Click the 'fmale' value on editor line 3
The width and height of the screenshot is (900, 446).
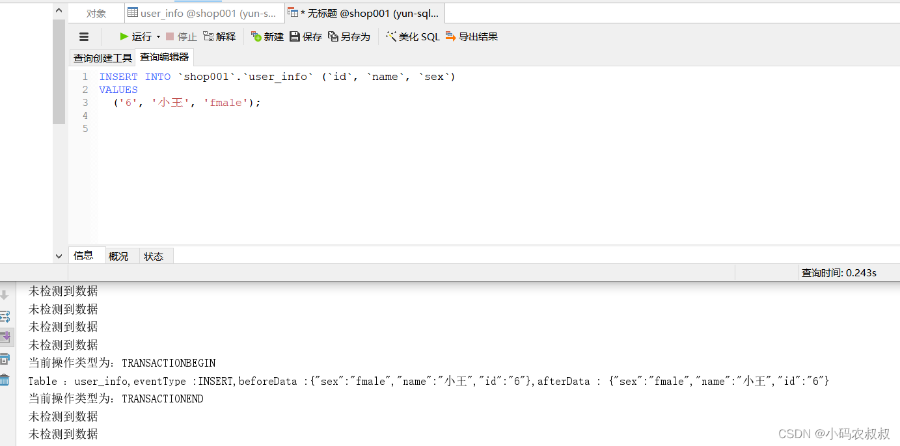pyautogui.click(x=226, y=103)
